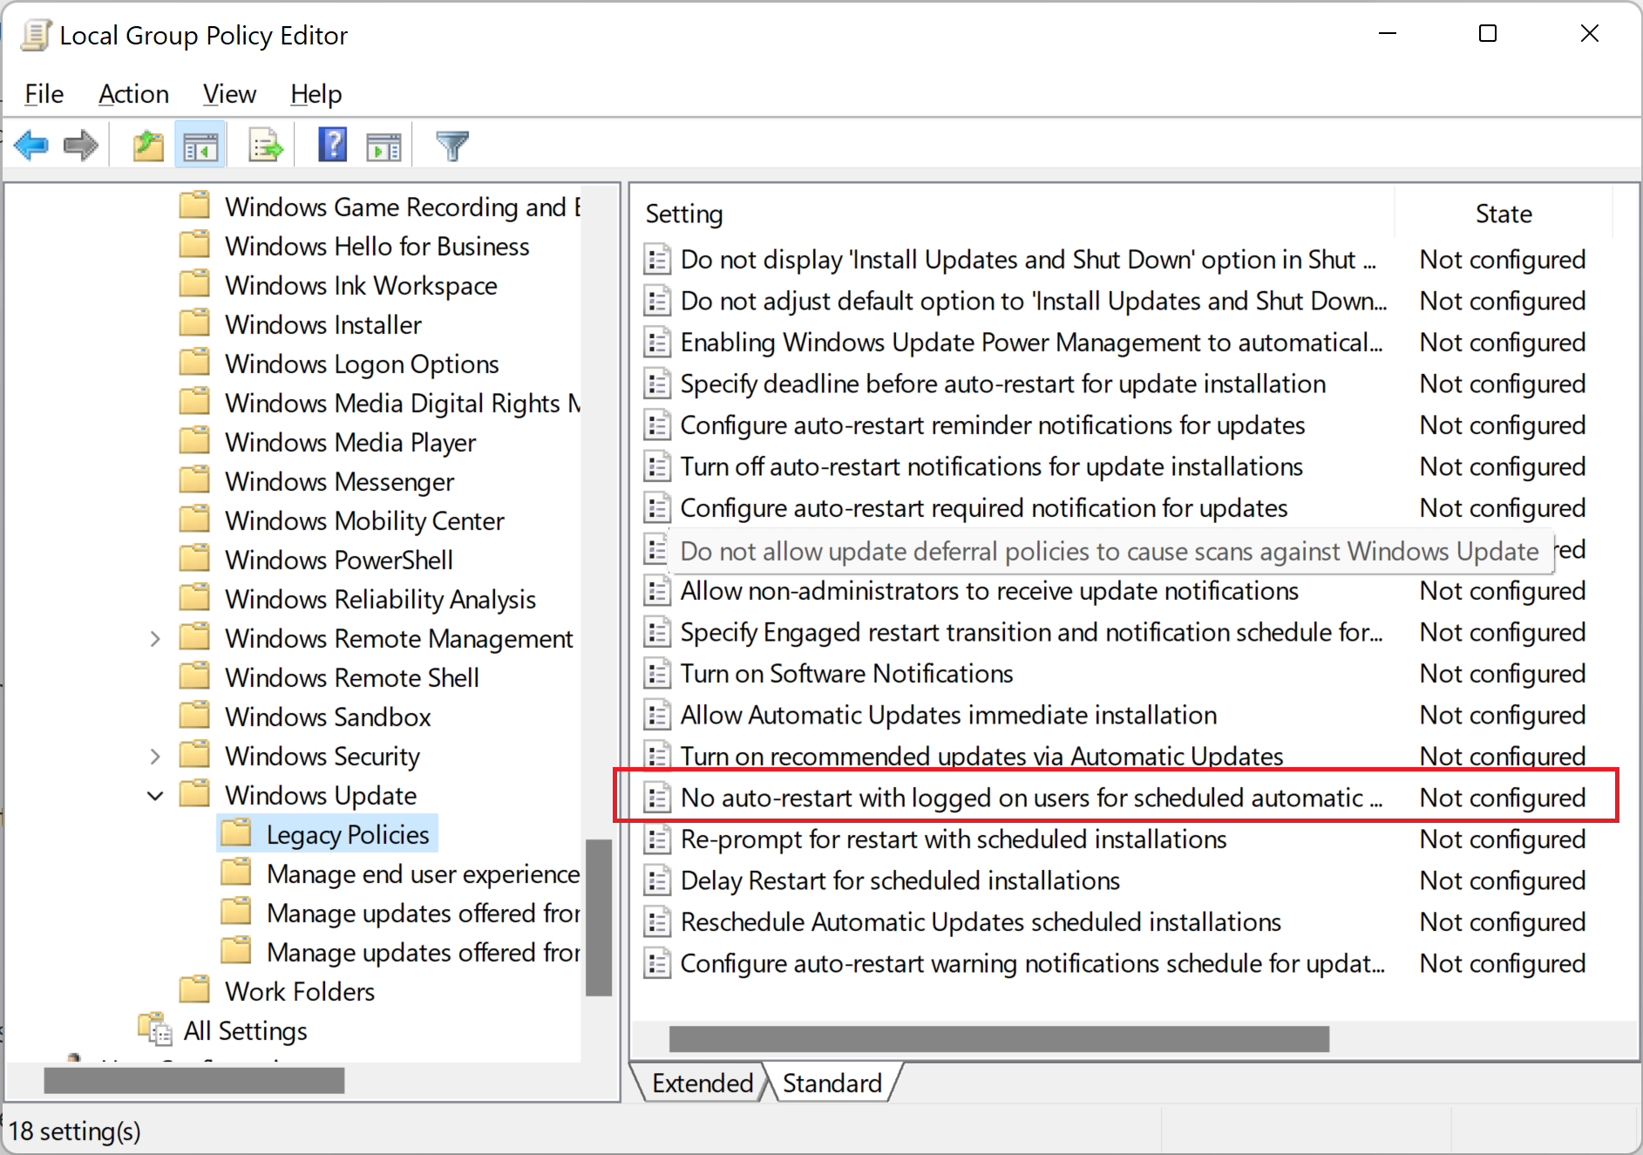This screenshot has width=1643, height=1155.
Task: Click policy icon for Delay Restart row
Action: click(657, 880)
